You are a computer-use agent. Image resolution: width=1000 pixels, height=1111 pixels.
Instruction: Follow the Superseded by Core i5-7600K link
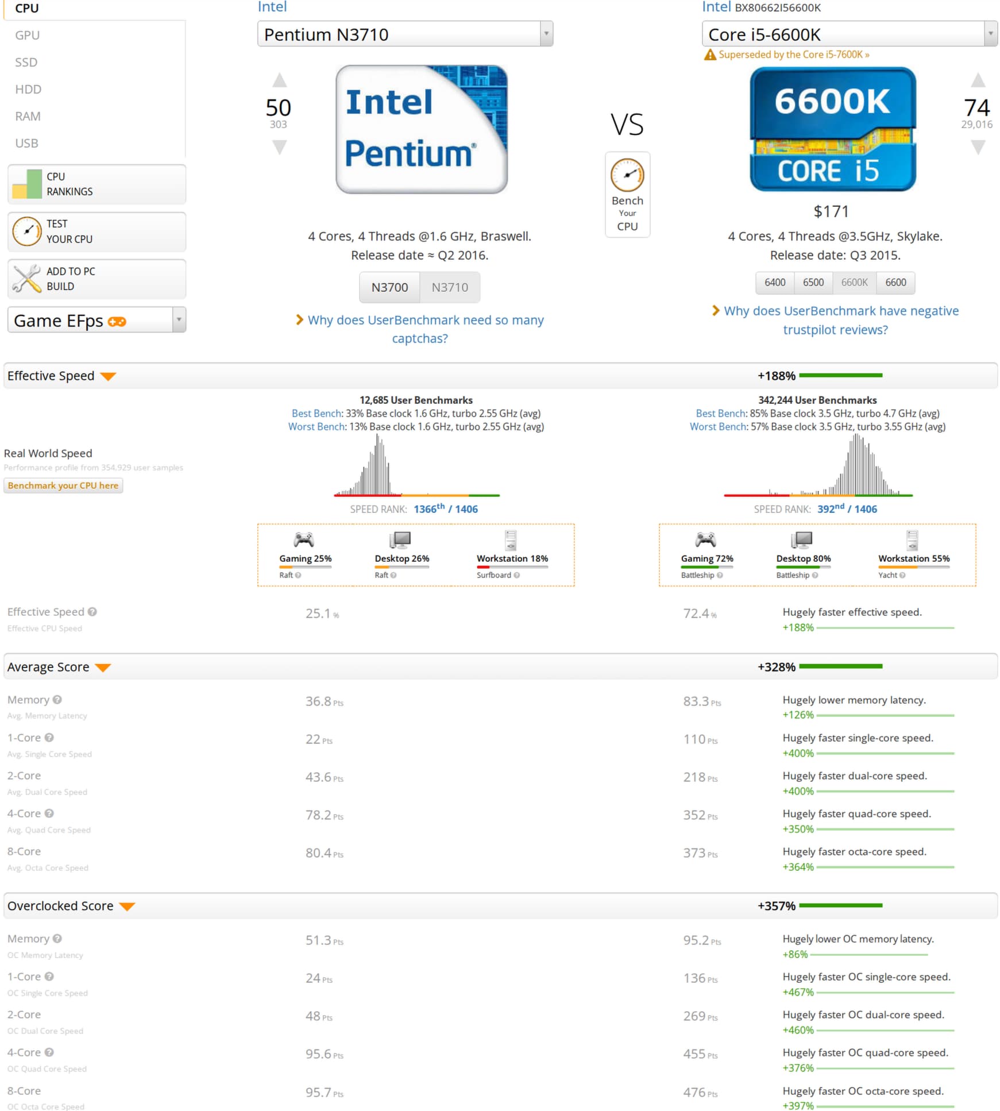(x=794, y=55)
